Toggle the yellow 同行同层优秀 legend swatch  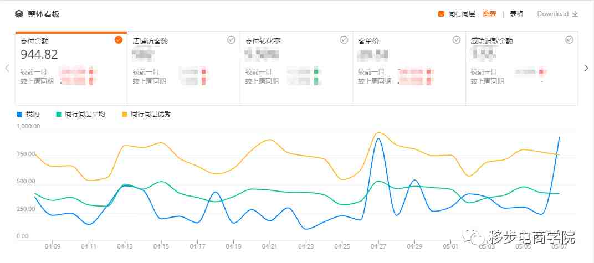coord(125,114)
